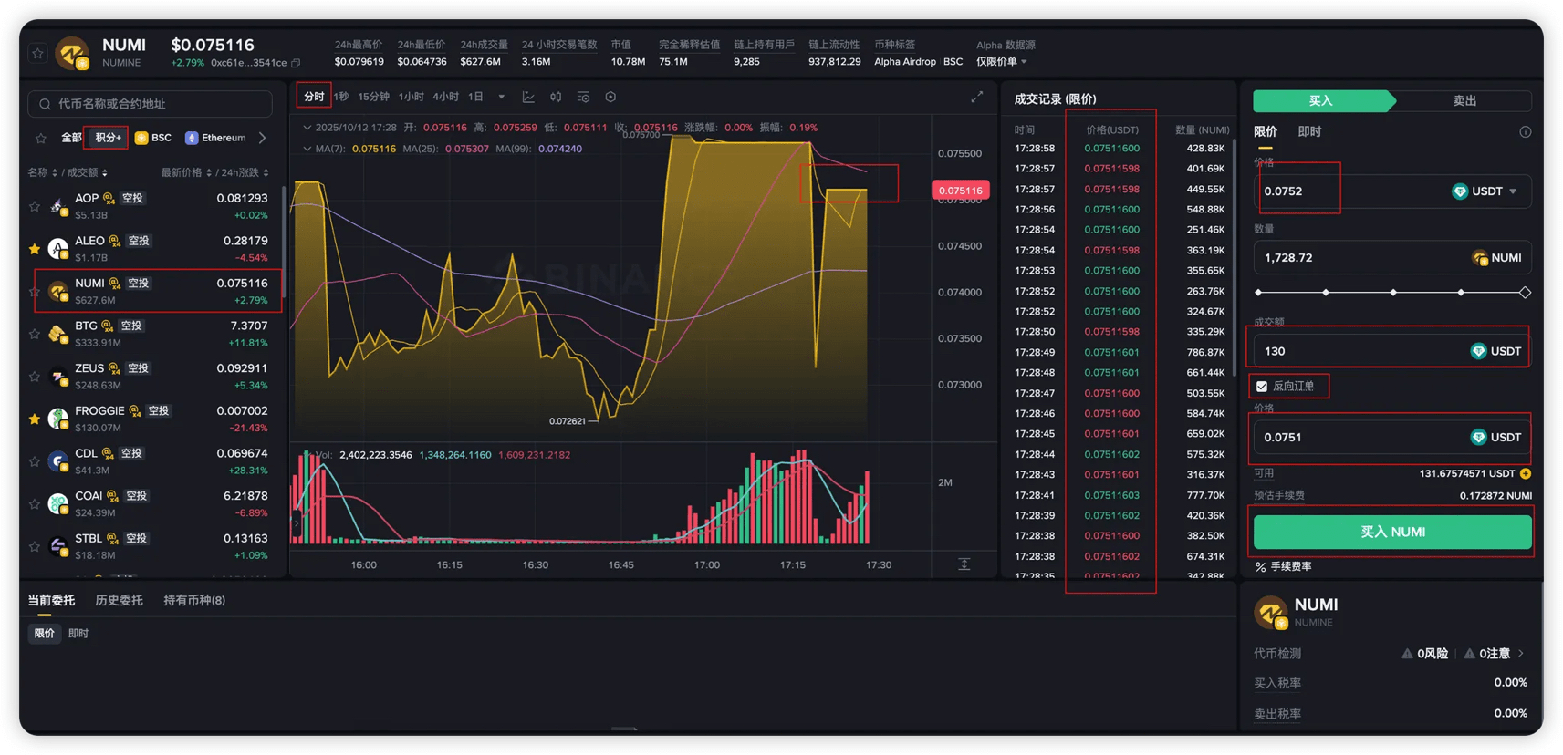Open chart settings hexagon icon

(x=610, y=97)
